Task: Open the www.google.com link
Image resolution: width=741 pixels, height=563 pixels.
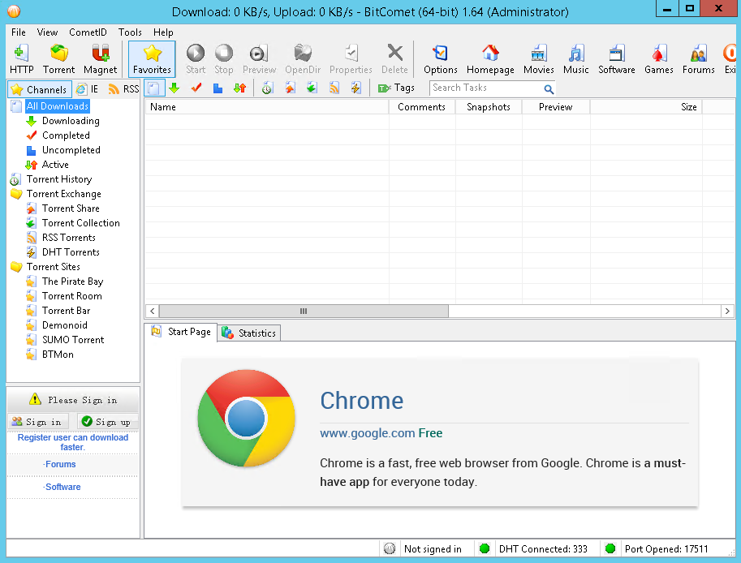Action: pos(368,433)
